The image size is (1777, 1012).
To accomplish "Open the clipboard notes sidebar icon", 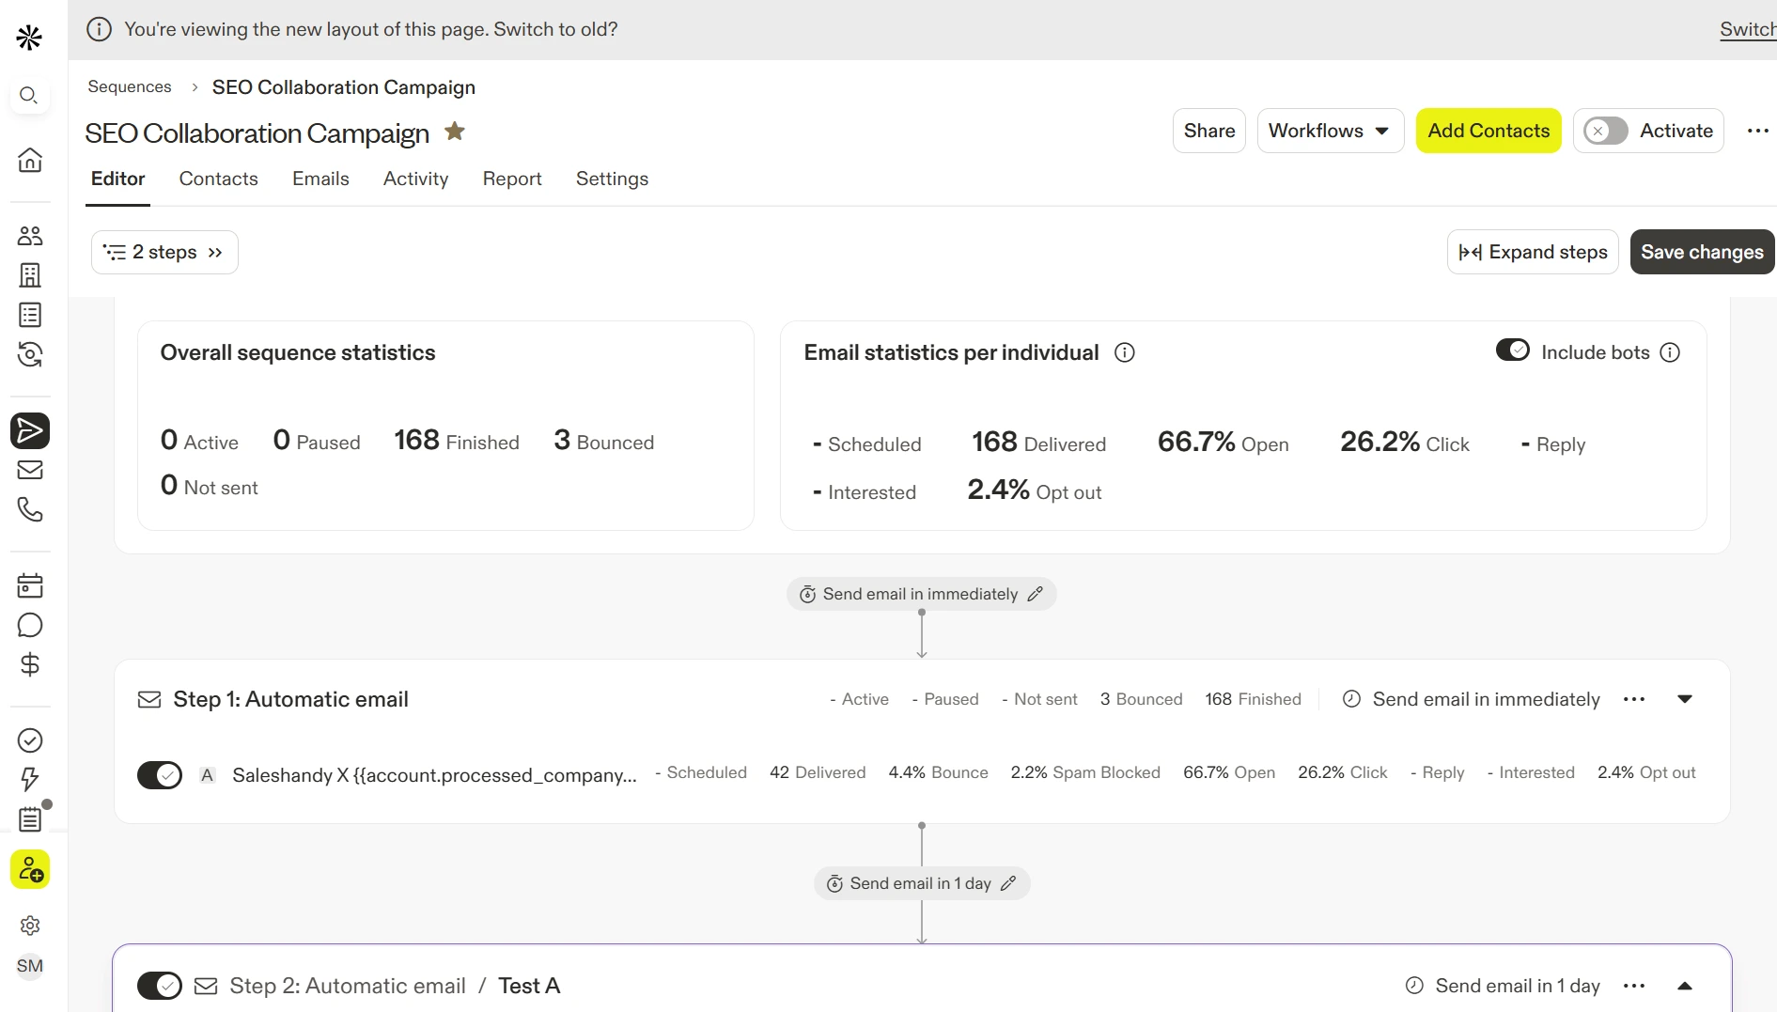I will (30, 819).
